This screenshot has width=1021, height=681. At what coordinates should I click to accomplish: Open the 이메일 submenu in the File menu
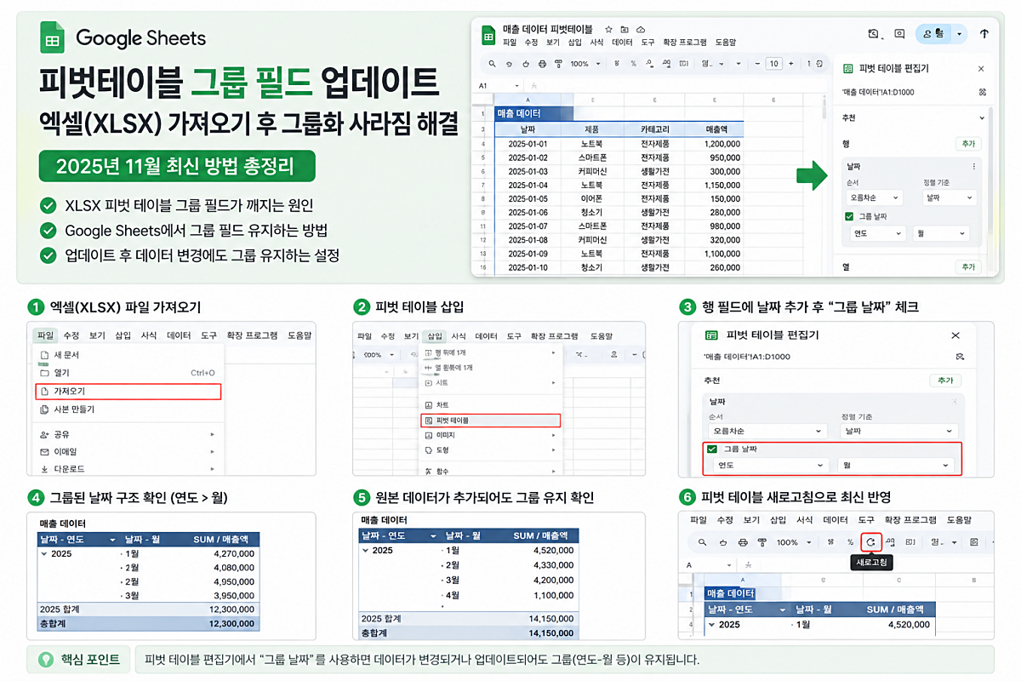tap(128, 452)
